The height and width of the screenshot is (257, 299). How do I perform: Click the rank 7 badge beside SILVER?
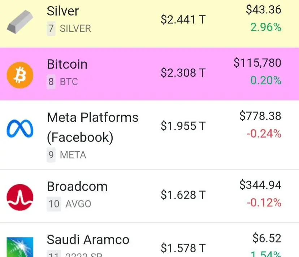click(x=51, y=29)
